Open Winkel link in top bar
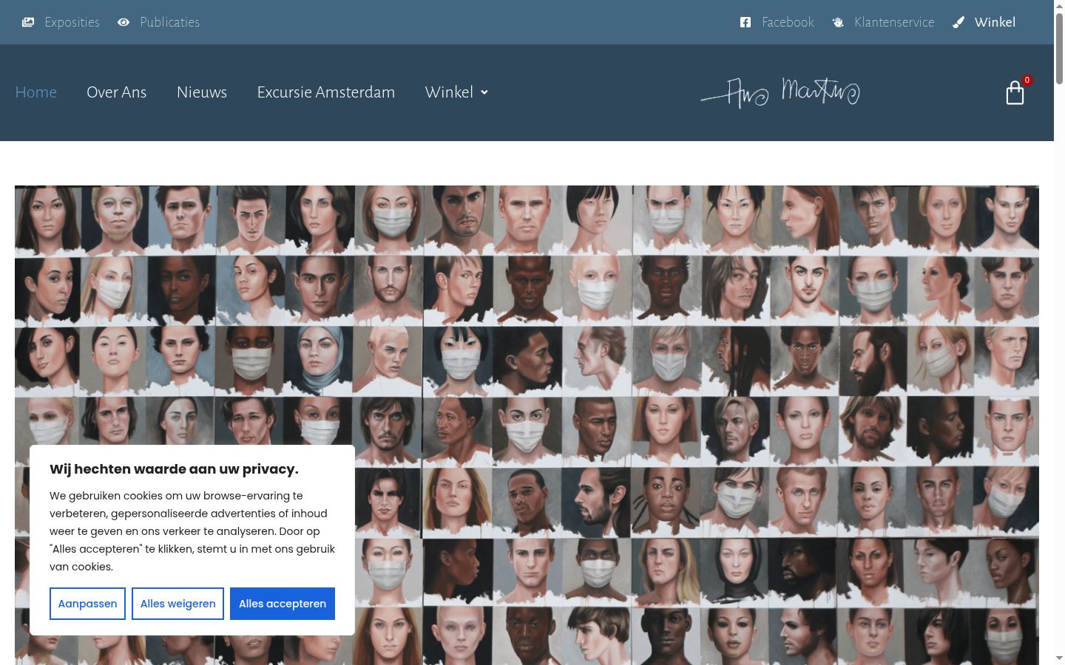1065x665 pixels. (995, 22)
